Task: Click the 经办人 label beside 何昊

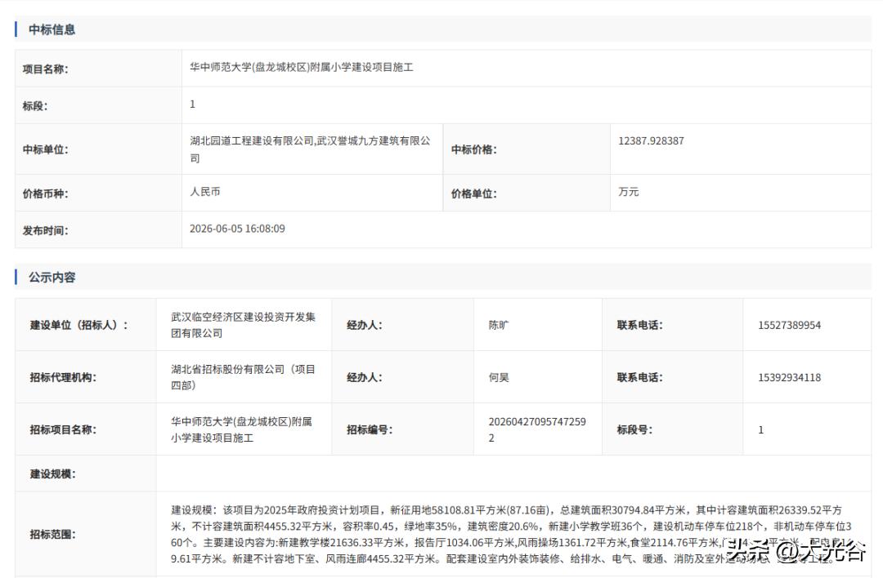Action: [x=365, y=377]
